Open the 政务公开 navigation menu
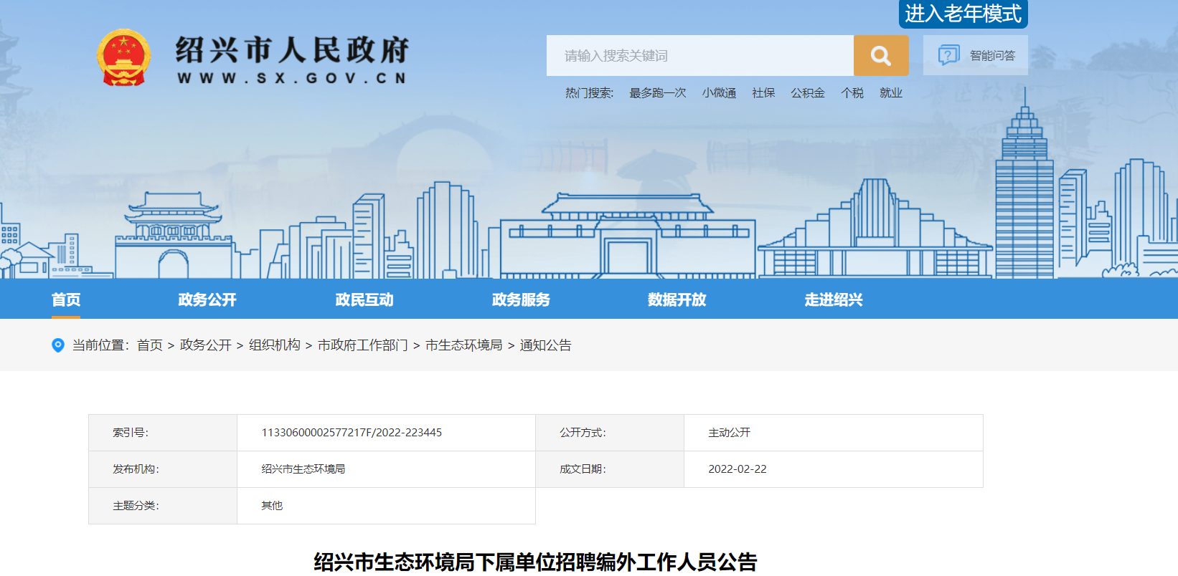Viewport: 1178px width, 576px height. click(x=207, y=299)
